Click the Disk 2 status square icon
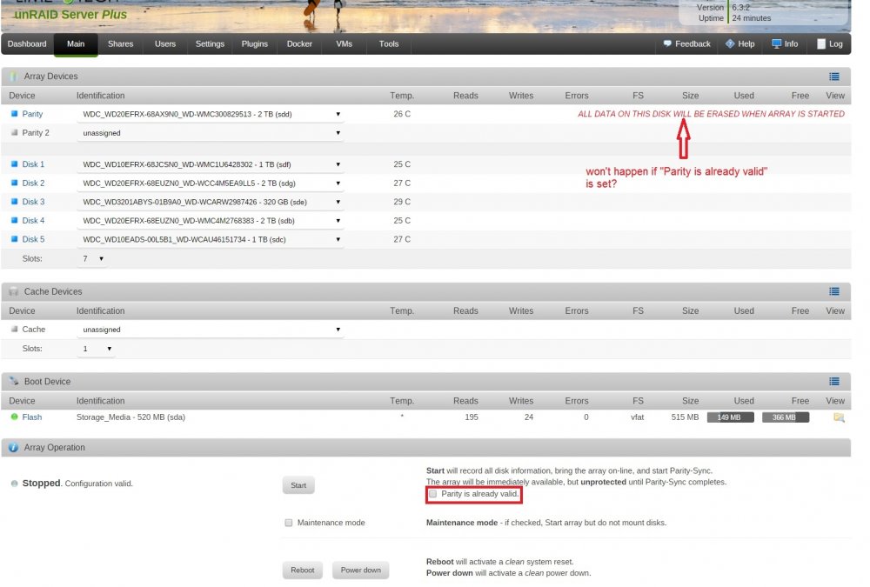 tap(15, 183)
